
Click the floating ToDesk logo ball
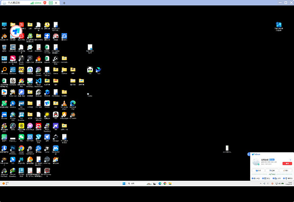point(16,31)
